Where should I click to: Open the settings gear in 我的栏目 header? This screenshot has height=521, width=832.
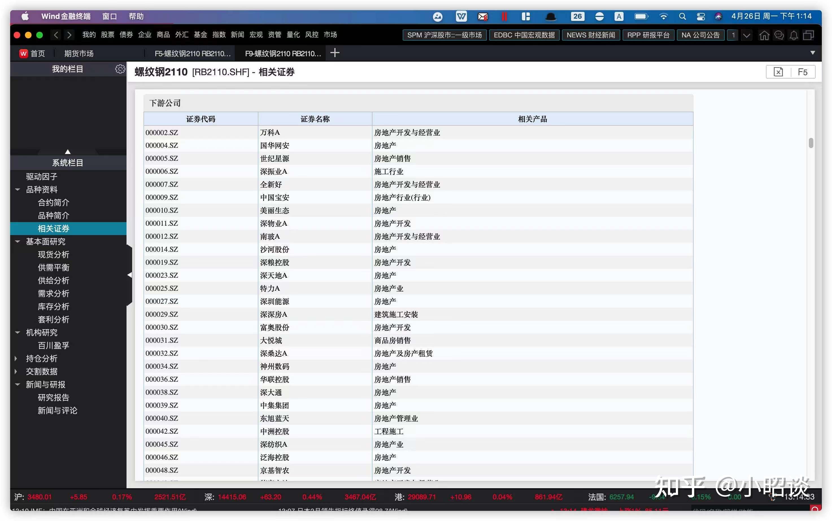120,69
